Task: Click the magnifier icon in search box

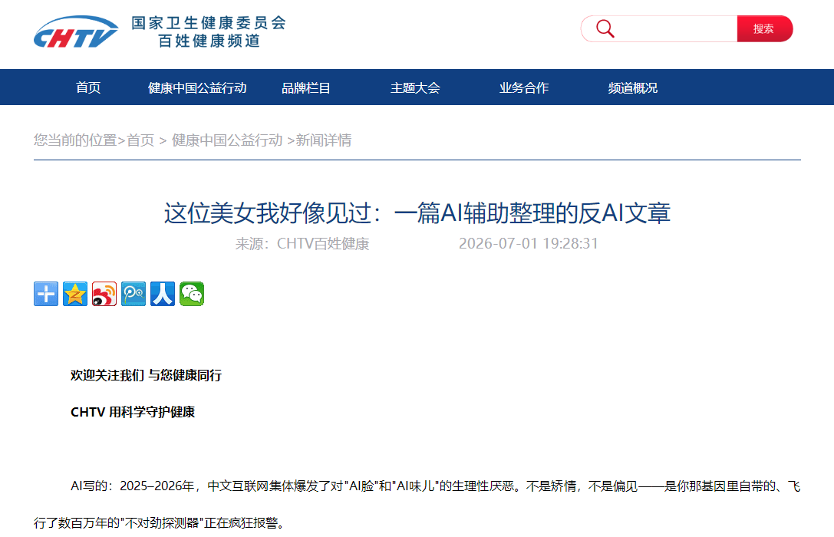Action: (605, 28)
